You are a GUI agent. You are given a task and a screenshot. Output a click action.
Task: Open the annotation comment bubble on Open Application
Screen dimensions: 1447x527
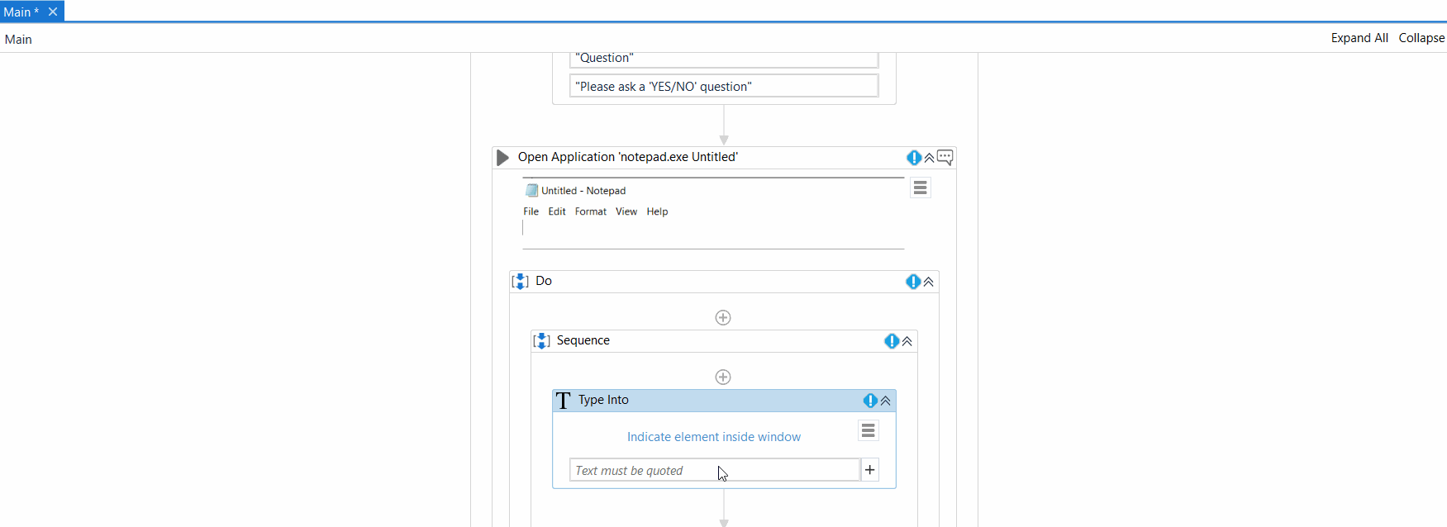coord(945,157)
